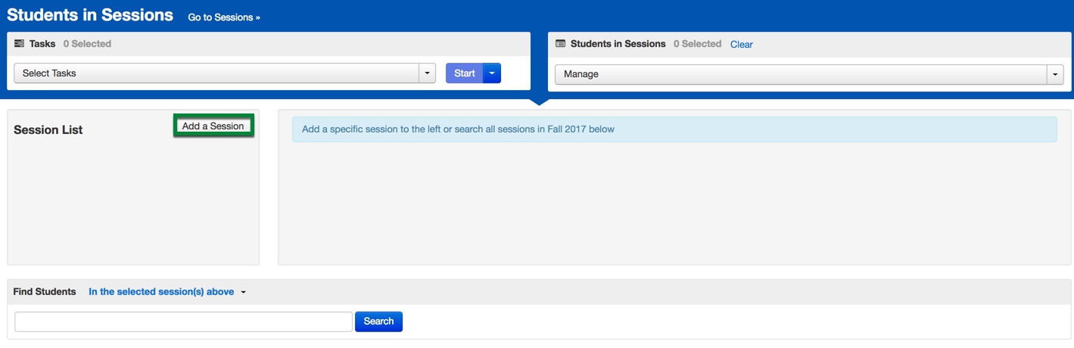Click the caret beside the selected sessions filter
Image resolution: width=1074 pixels, height=348 pixels.
pyautogui.click(x=244, y=293)
